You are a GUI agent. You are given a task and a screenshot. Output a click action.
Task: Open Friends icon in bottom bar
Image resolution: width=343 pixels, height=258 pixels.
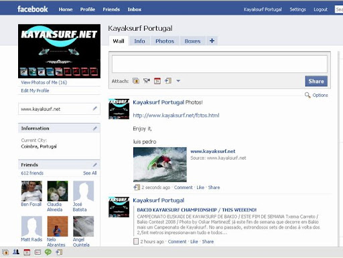tap(16, 252)
